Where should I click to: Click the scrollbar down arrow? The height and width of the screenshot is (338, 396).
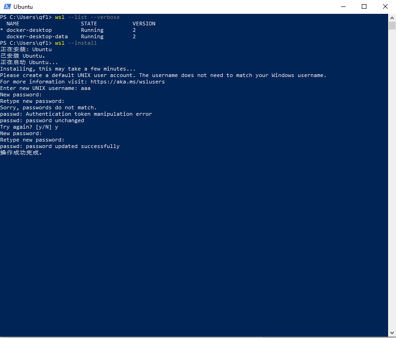pyautogui.click(x=392, y=332)
